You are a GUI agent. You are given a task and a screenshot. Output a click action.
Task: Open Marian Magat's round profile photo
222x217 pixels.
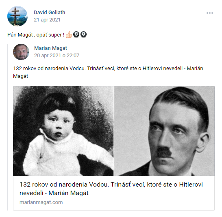[21, 52]
